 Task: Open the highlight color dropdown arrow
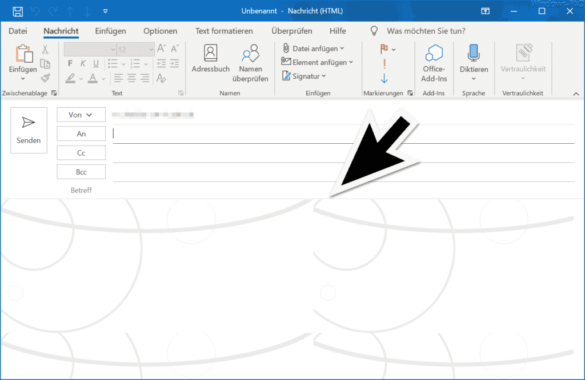pyautogui.click(x=81, y=79)
